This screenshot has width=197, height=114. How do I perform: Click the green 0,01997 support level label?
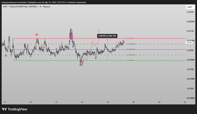[x=130, y=60]
